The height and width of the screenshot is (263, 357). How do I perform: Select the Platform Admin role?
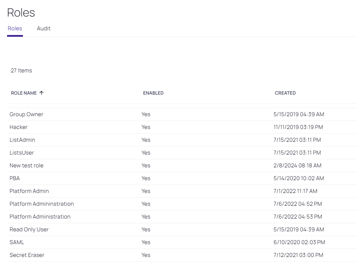coord(29,191)
